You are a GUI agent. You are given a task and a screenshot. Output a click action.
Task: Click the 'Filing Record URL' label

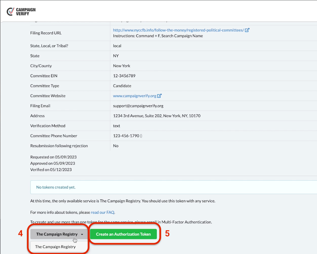pos(46,33)
